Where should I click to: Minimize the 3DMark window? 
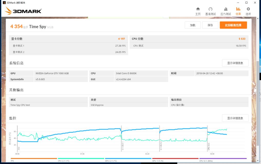[x=238, y=3]
